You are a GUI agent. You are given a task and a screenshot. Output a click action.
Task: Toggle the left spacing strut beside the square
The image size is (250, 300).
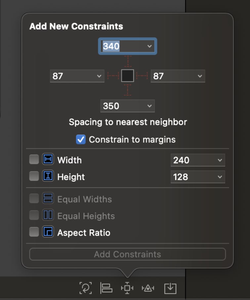tap(113, 76)
